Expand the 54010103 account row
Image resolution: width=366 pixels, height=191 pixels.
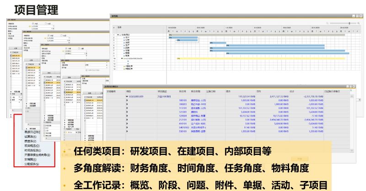pos(127,127)
